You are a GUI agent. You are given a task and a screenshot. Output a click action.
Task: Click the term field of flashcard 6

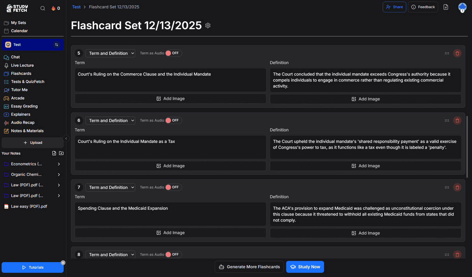[x=170, y=147]
